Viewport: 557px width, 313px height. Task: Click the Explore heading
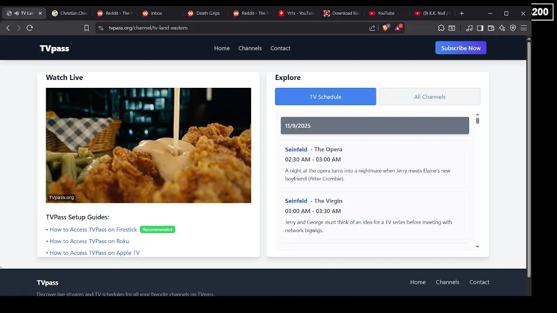coord(288,77)
